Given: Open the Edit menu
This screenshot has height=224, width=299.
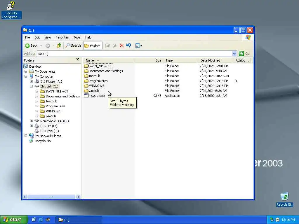Looking at the screenshot, I should click(37, 37).
